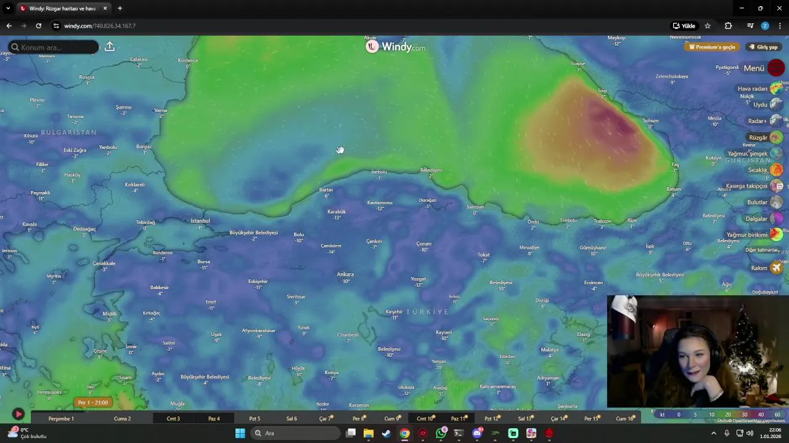Image resolution: width=789 pixels, height=443 pixels.
Task: Open the media control icon
Action: tap(750, 26)
